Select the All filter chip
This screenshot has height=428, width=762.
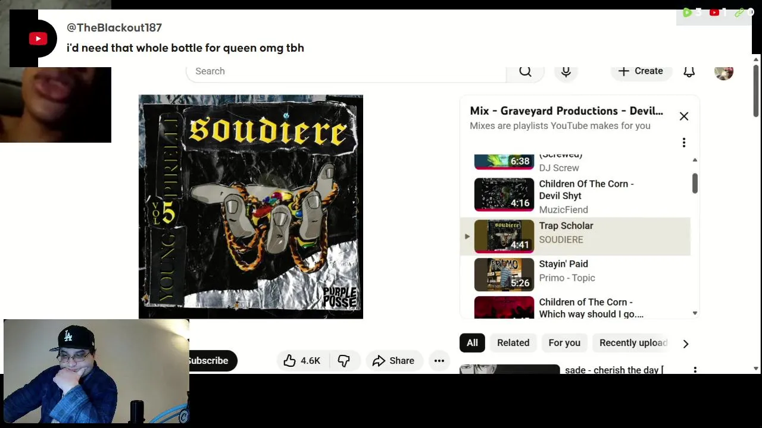click(472, 343)
